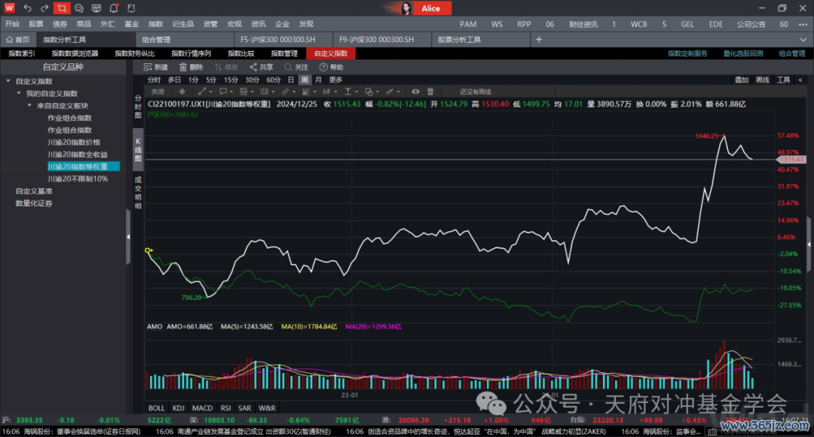Select the horizontal retracement levels tool

tap(243, 91)
